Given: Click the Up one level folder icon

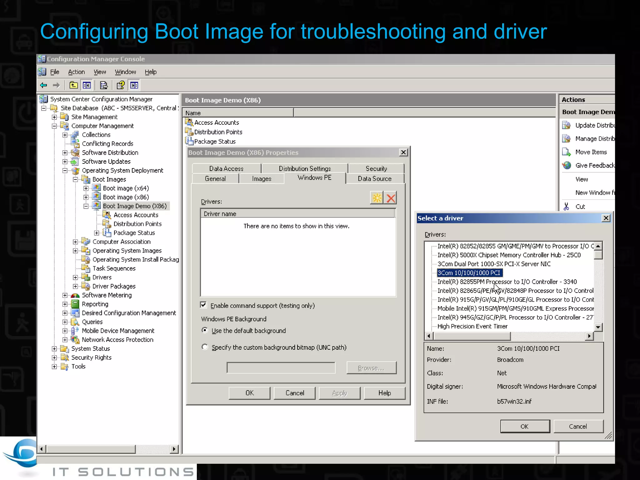Looking at the screenshot, I should click(74, 85).
